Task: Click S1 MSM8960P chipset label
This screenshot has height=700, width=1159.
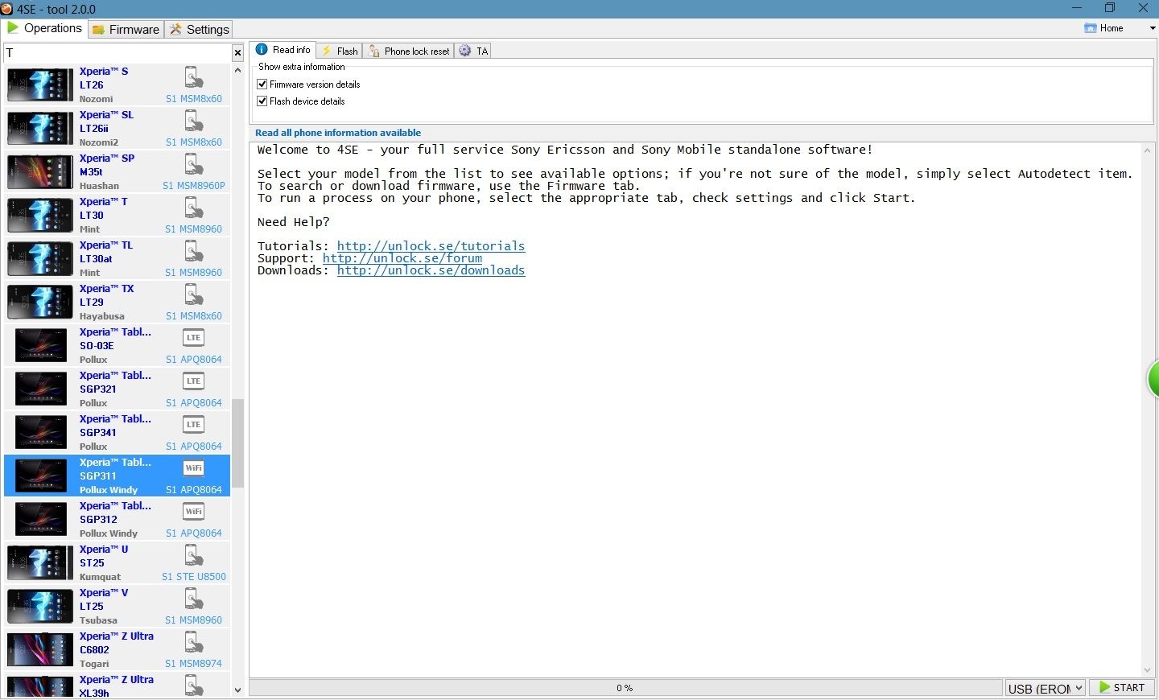Action: coord(194,186)
